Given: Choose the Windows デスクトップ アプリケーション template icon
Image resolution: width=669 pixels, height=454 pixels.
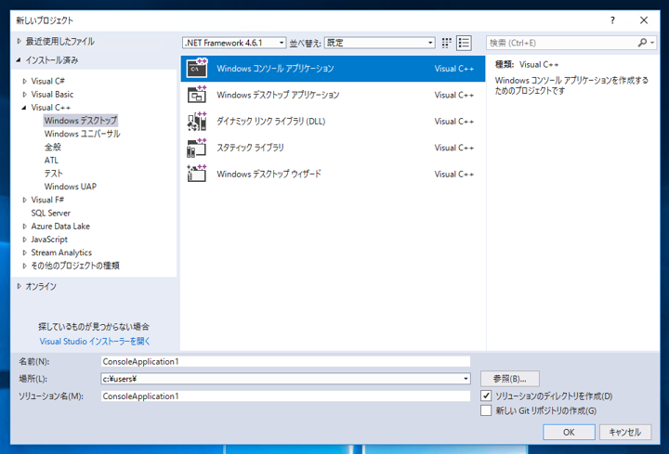Looking at the screenshot, I should click(197, 95).
